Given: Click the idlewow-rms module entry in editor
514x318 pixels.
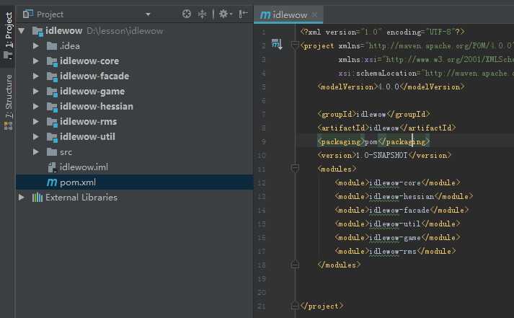Looking at the screenshot, I should [395, 252].
